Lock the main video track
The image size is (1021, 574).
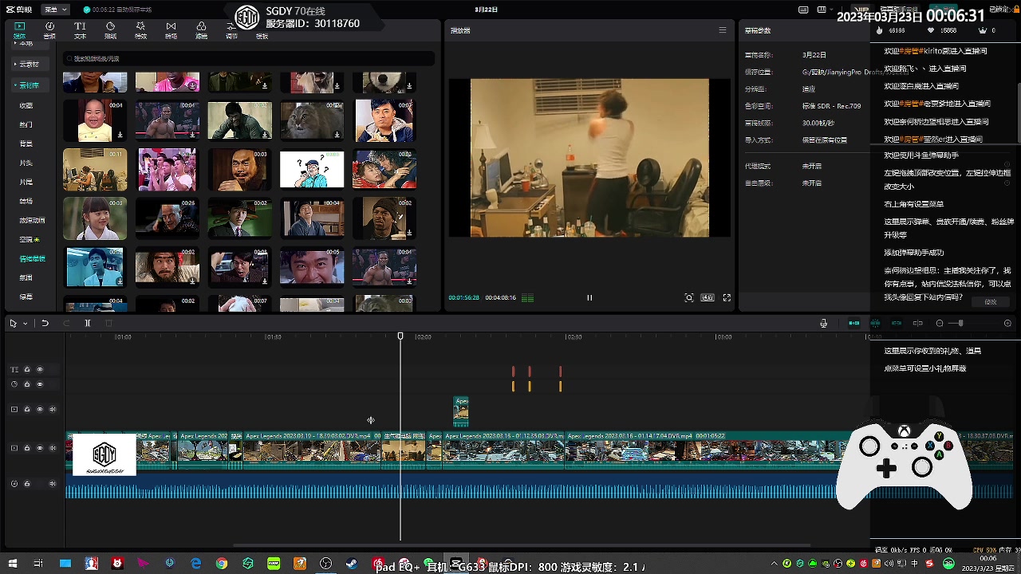(x=26, y=448)
